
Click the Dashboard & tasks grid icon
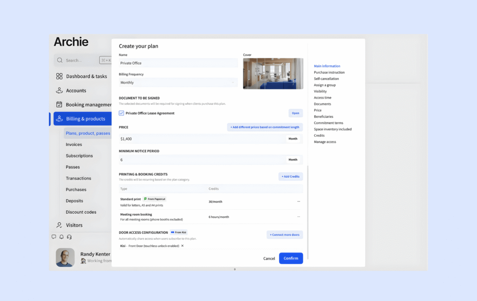point(59,76)
